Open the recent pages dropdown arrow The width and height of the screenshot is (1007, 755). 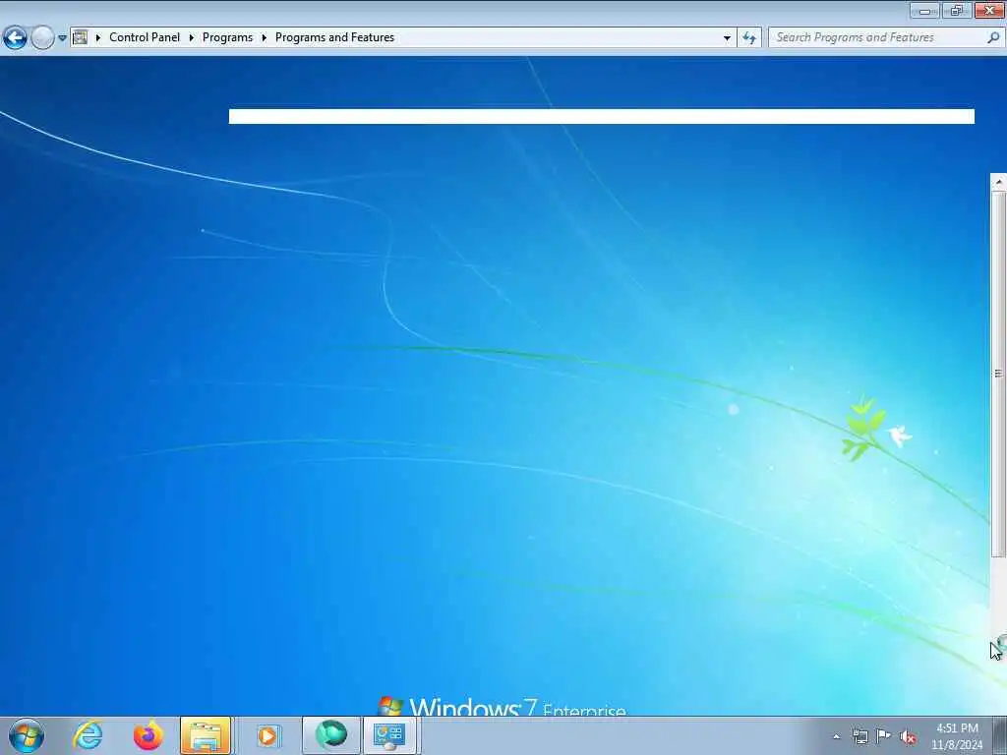click(62, 38)
